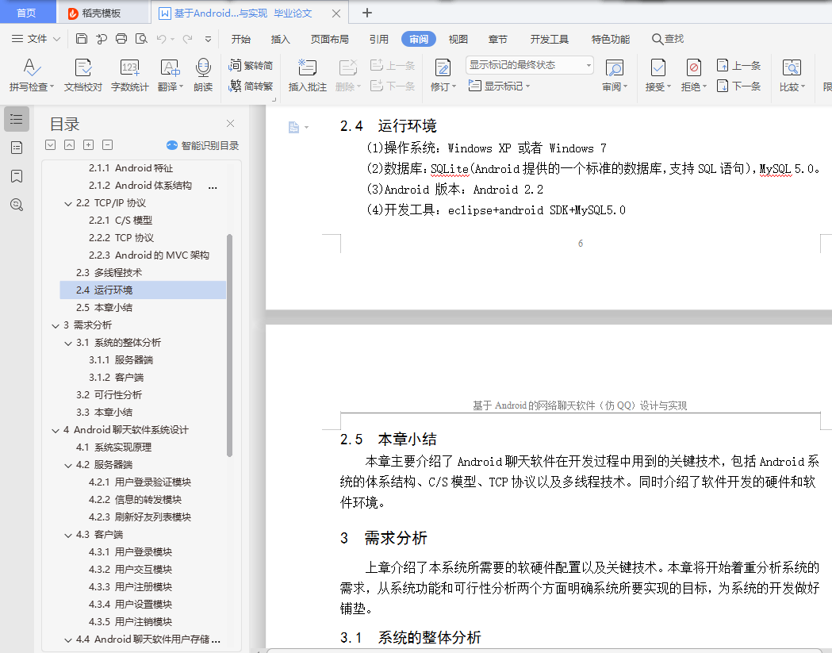832x653 pixels.
Task: Open quick access toolbar customize arrow
Action: click(208, 39)
